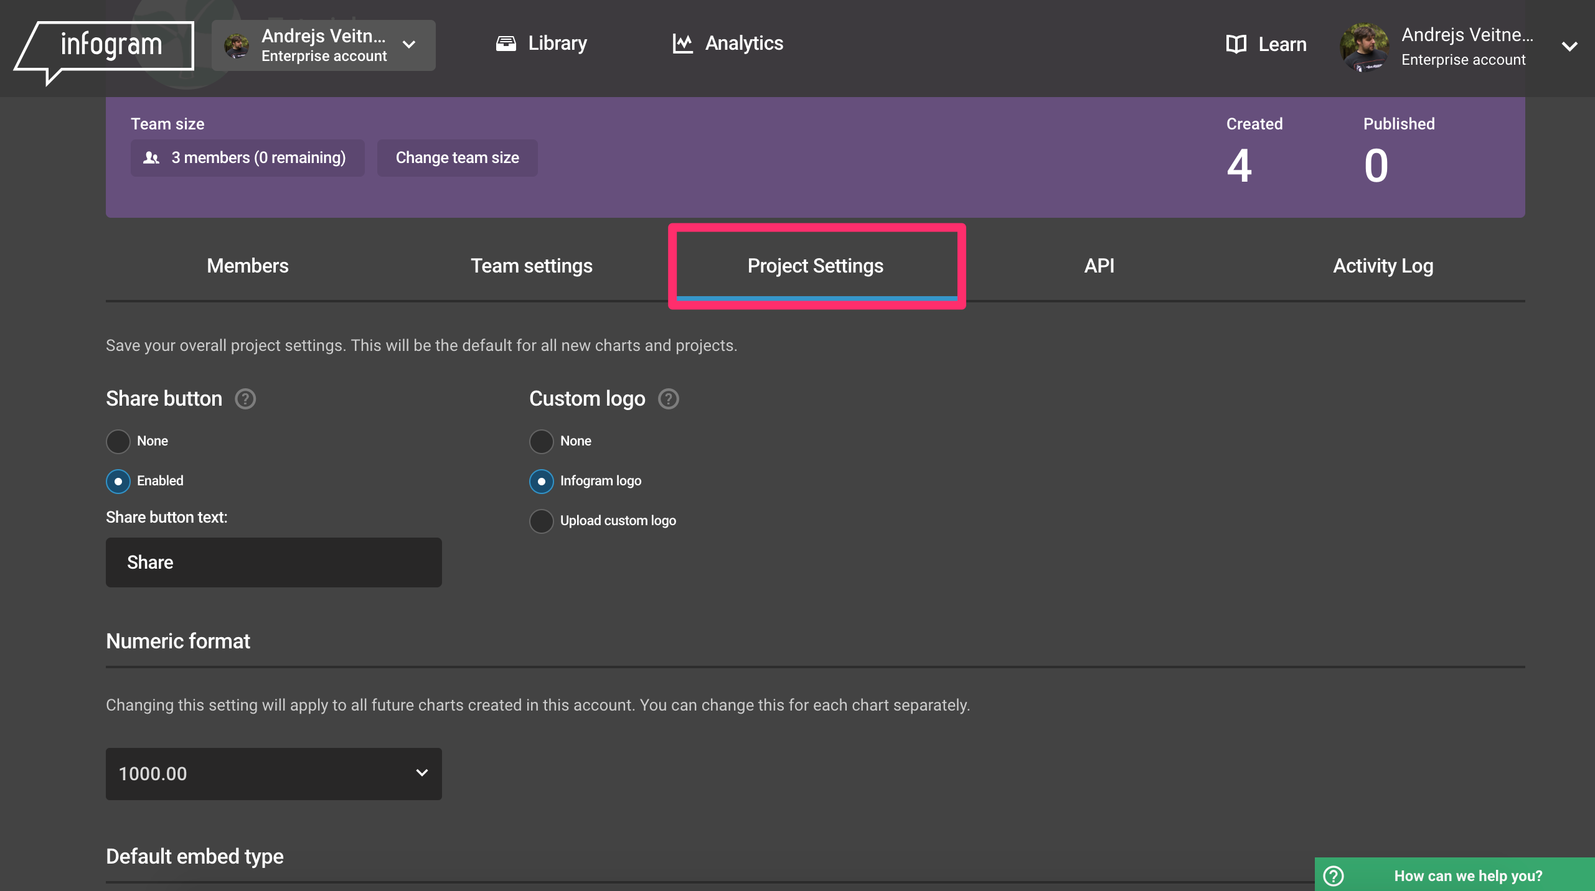Click the profile avatar at top right
1595x891 pixels.
click(1364, 47)
